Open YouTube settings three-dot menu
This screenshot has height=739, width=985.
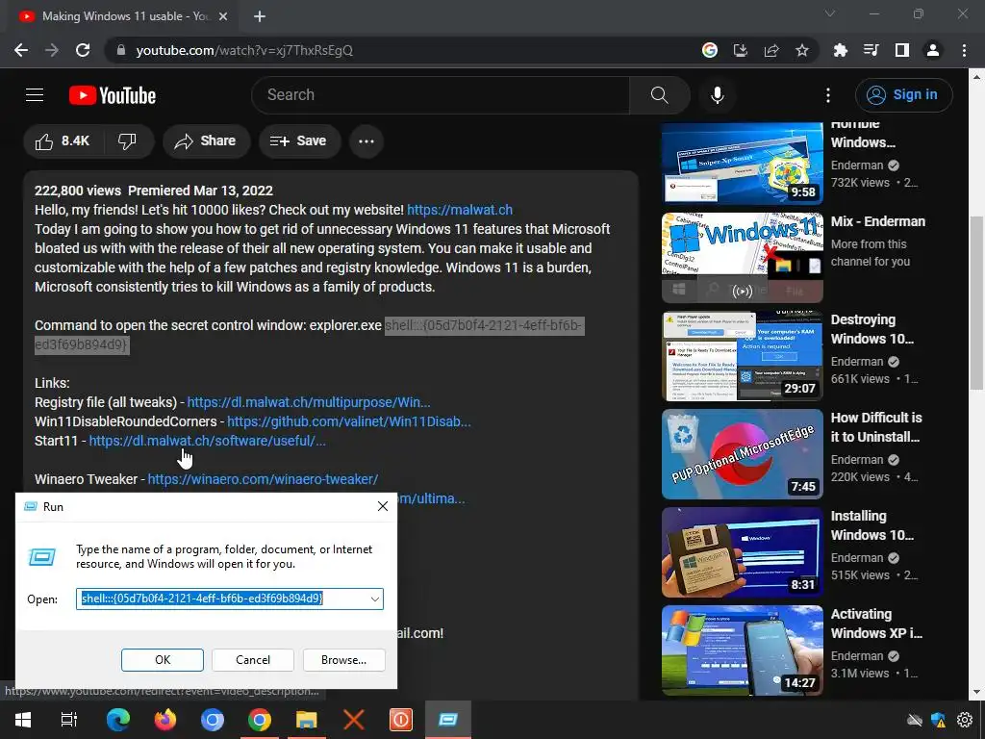[x=828, y=95]
